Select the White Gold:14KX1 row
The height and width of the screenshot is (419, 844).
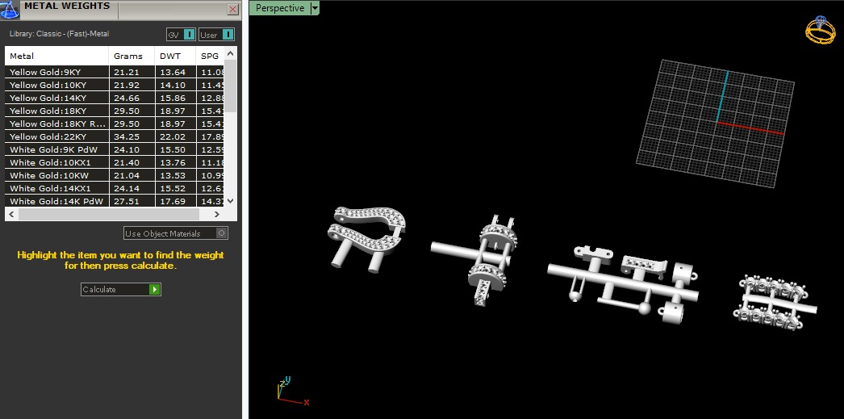115,188
